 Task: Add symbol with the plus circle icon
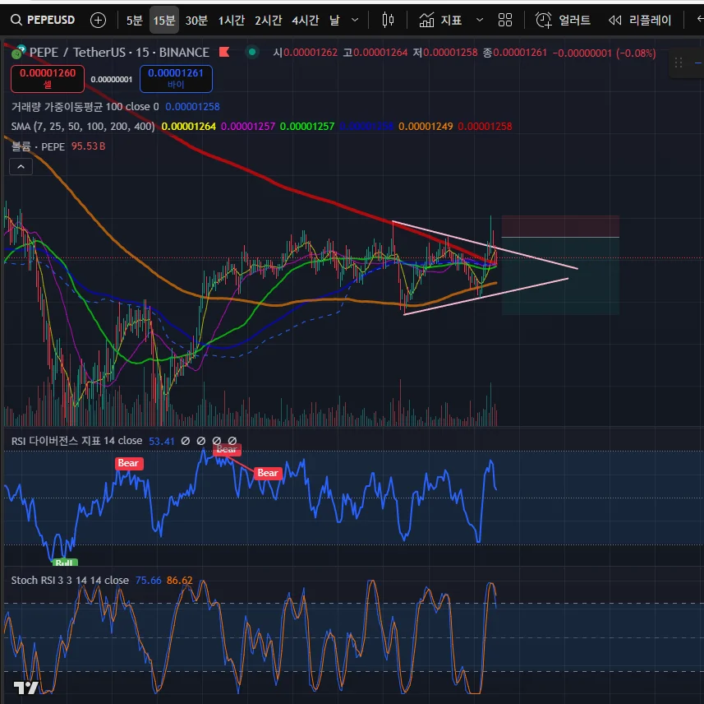tap(98, 21)
